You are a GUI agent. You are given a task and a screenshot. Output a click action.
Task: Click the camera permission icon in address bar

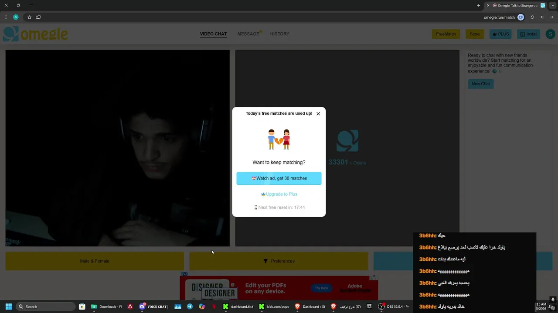point(521,17)
